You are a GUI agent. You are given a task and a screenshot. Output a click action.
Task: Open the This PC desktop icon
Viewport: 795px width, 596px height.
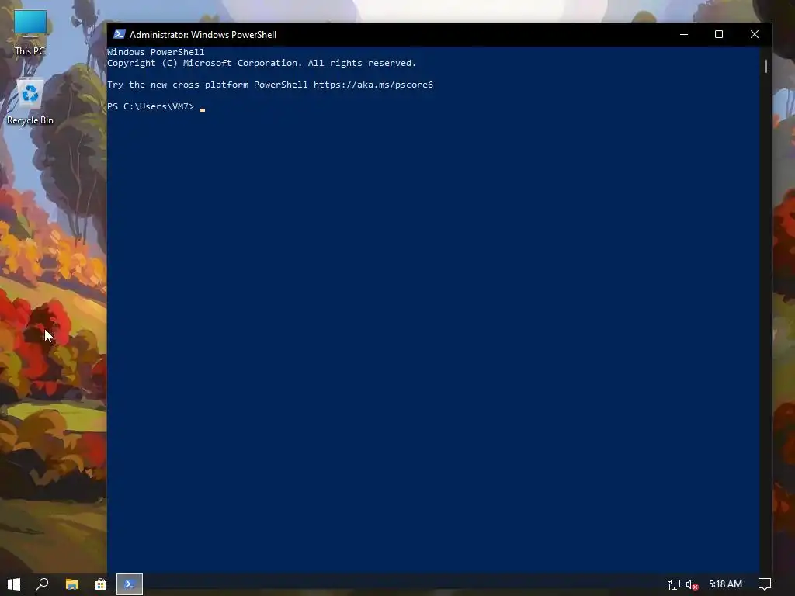point(30,33)
